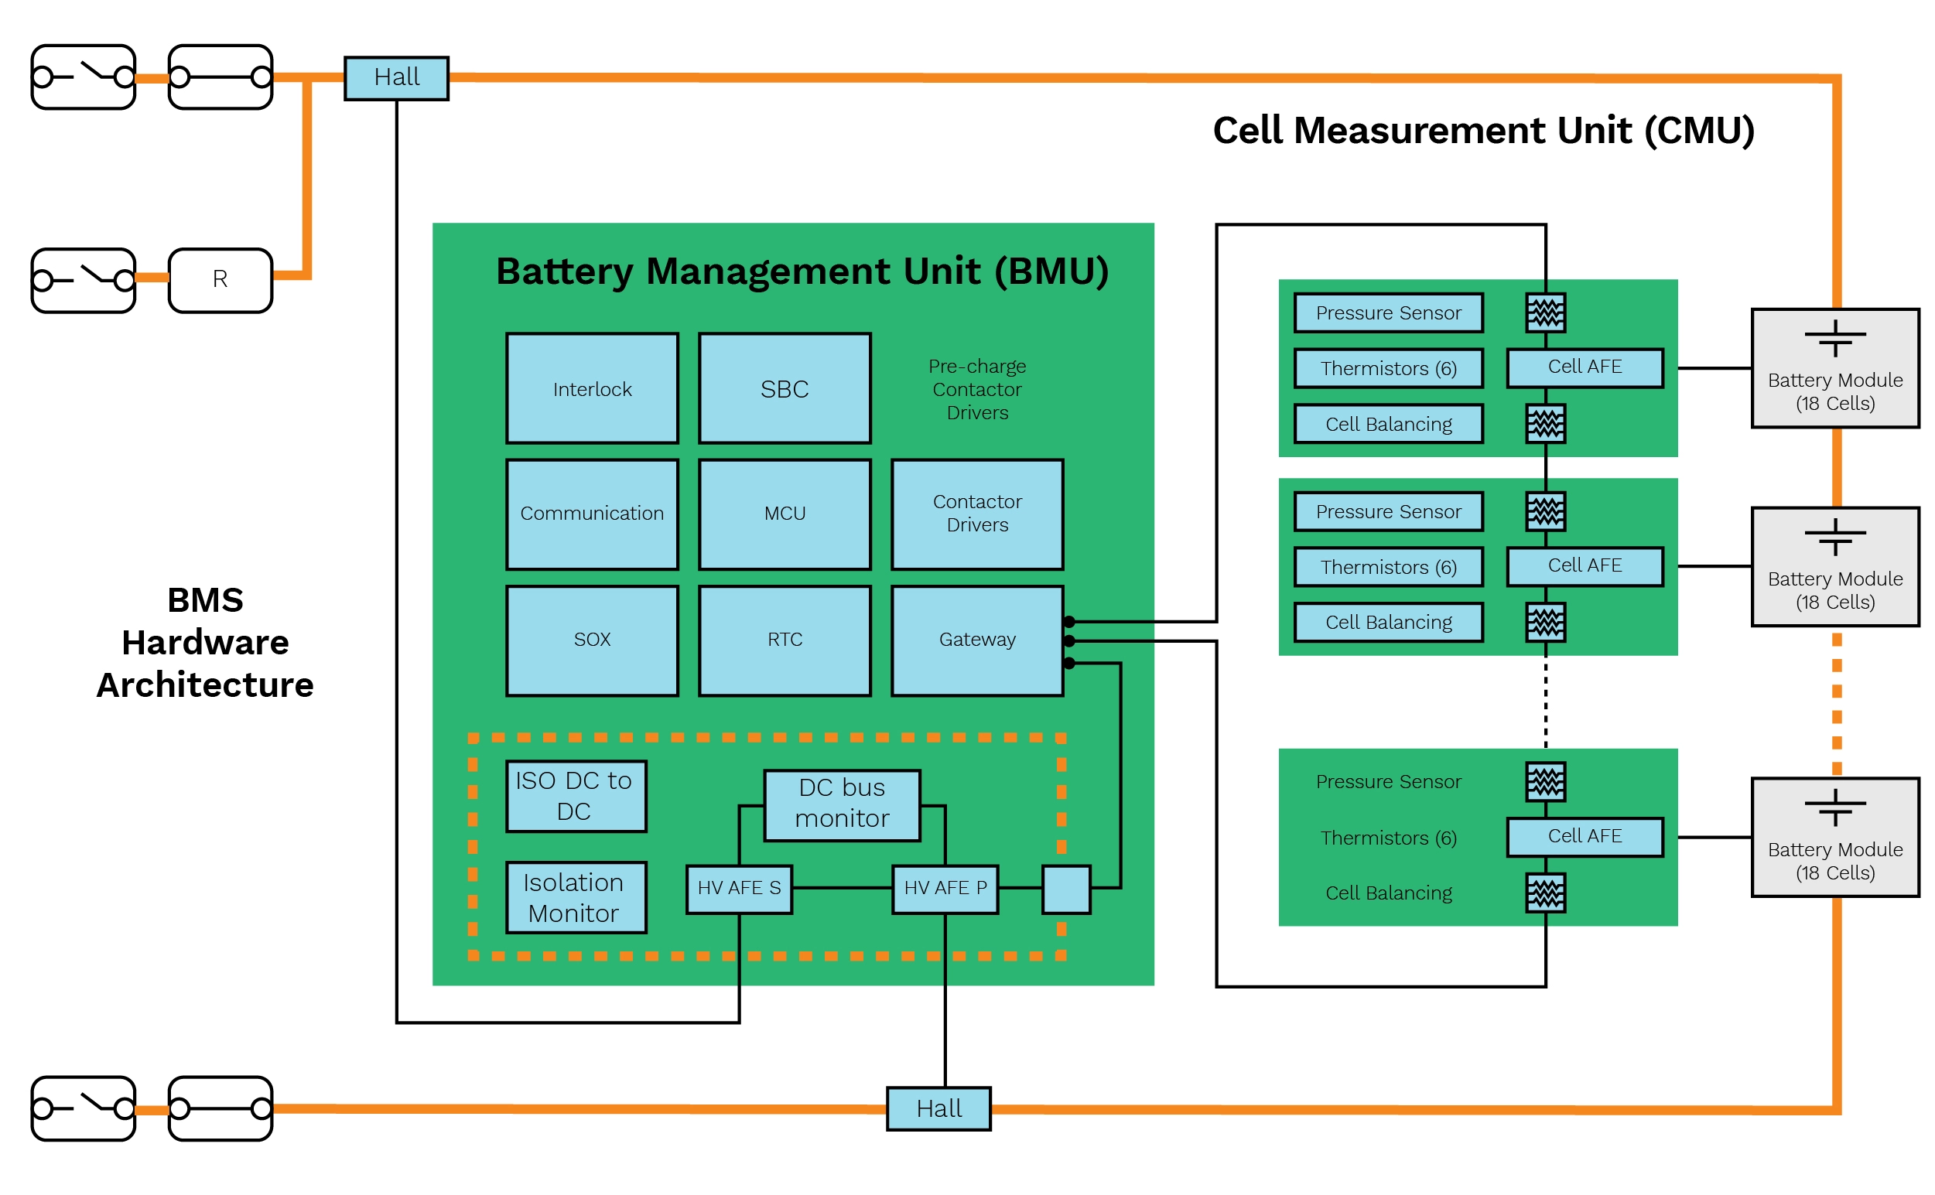Viewport: 1935px width, 1195px height.
Task: Select the Contactor Drivers block
Action: [977, 514]
